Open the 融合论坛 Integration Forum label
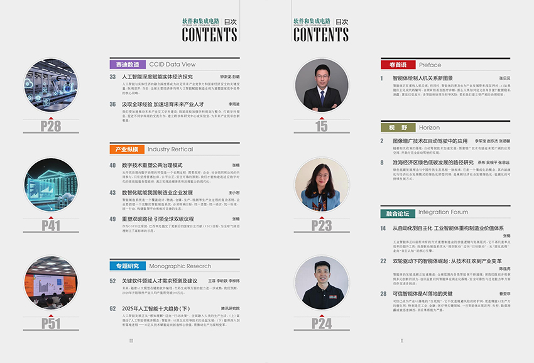 pos(398,212)
